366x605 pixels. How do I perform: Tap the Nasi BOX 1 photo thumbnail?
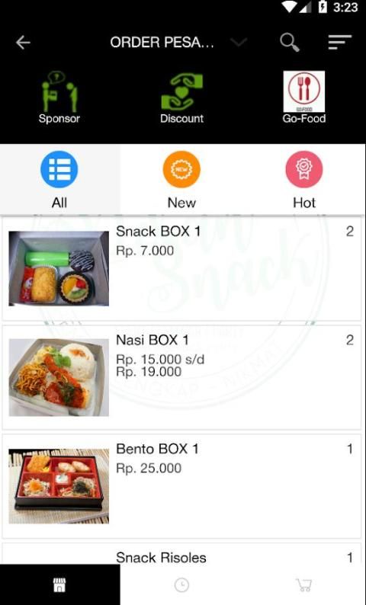point(59,377)
